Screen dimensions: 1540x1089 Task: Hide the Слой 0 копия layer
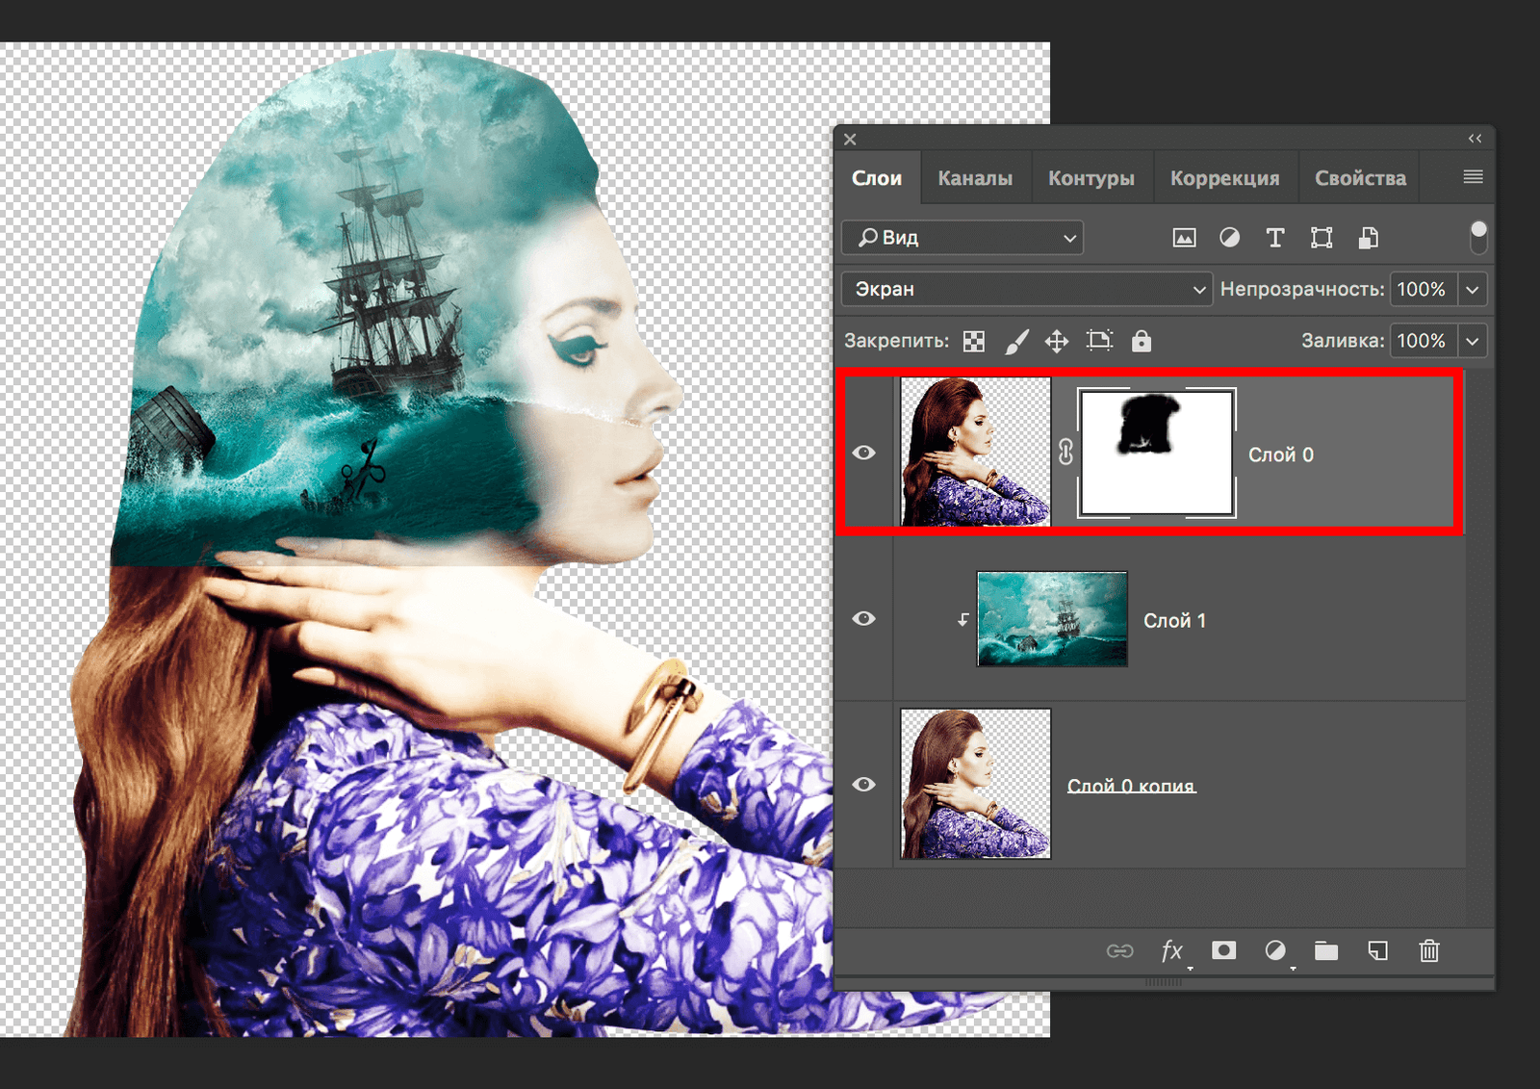(863, 785)
